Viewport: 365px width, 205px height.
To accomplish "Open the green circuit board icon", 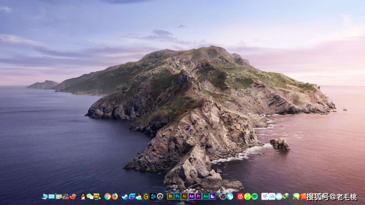I will [59, 197].
